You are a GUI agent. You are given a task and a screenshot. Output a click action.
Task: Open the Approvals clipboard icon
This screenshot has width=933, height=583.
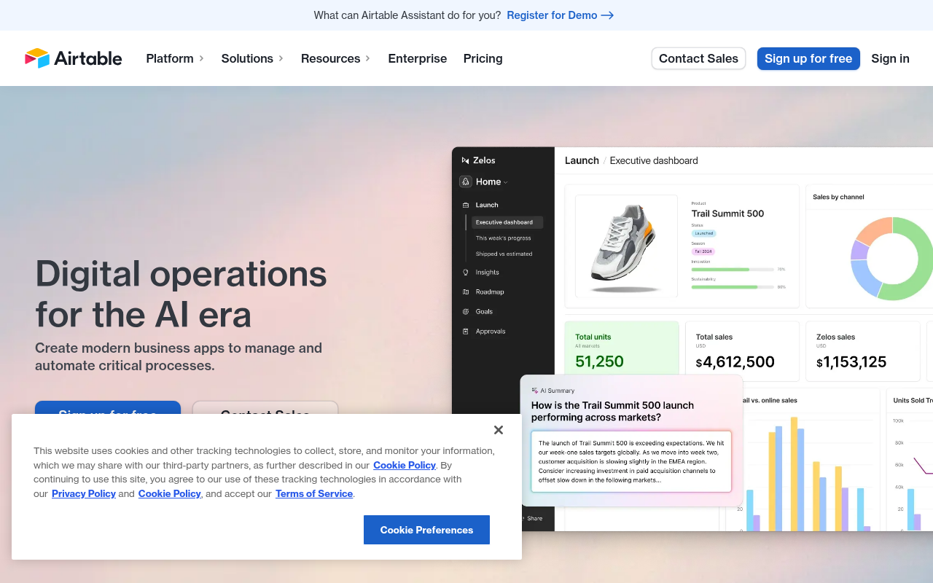(x=465, y=331)
